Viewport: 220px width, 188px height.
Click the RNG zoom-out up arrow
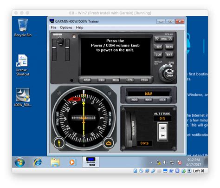tap(170, 39)
